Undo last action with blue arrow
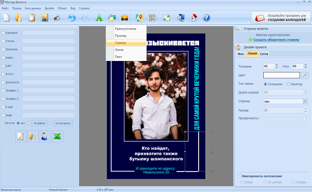The height and width of the screenshot is (192, 312). click(x=72, y=18)
